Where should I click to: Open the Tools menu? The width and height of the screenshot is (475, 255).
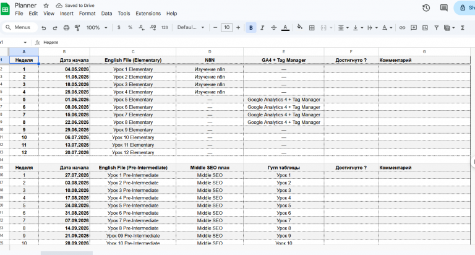[124, 14]
